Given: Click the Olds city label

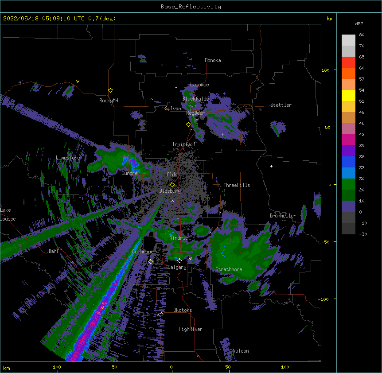Looking at the screenshot, I should point(172,175).
